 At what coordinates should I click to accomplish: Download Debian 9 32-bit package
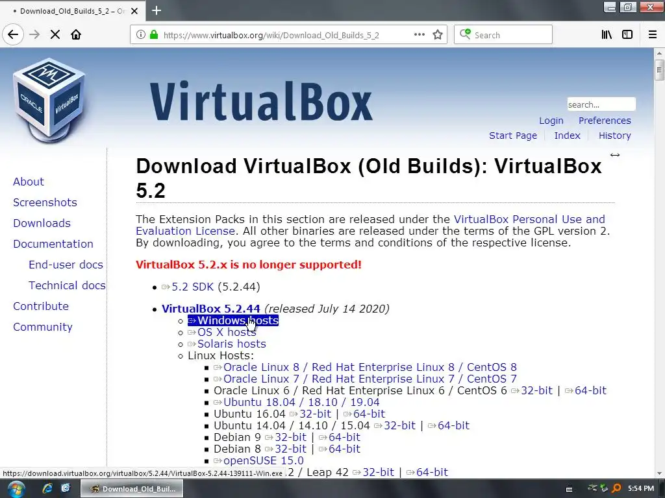coord(286,437)
